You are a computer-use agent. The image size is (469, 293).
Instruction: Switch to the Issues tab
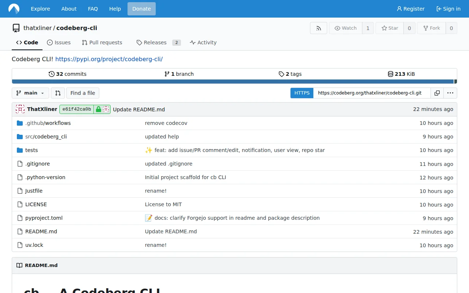click(x=59, y=42)
